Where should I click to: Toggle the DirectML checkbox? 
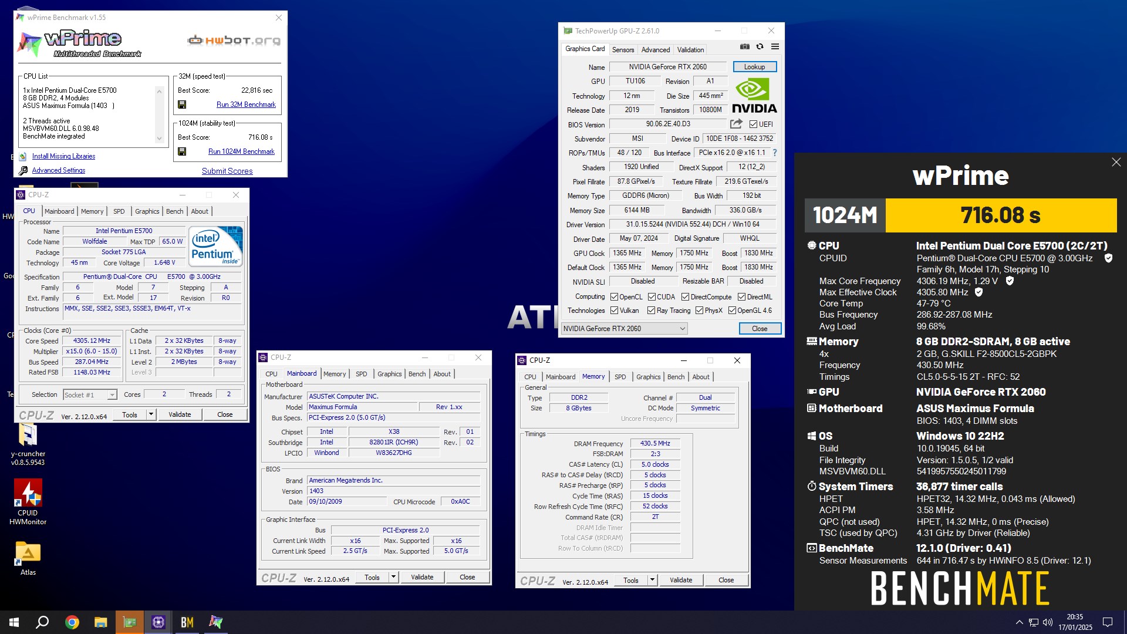click(741, 297)
